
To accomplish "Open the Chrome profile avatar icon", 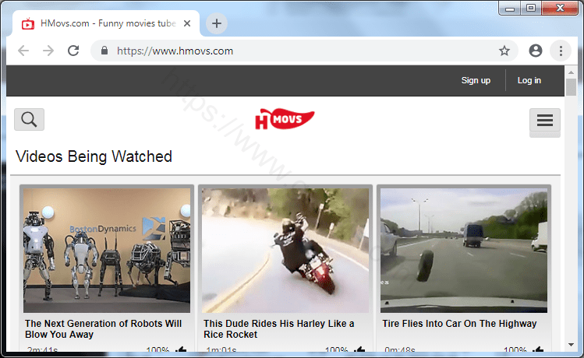I will (x=535, y=51).
